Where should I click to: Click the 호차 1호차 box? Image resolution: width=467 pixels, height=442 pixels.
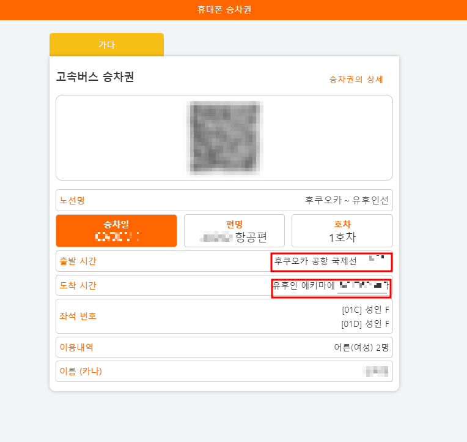(342, 231)
